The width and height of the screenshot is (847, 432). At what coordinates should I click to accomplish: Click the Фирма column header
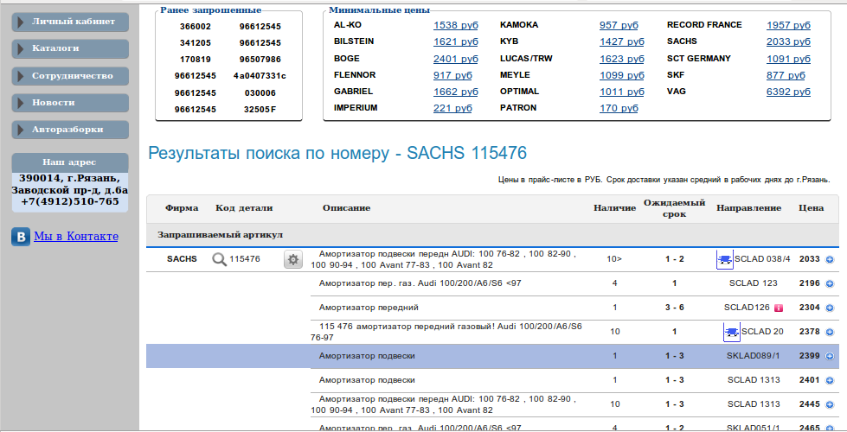(182, 208)
